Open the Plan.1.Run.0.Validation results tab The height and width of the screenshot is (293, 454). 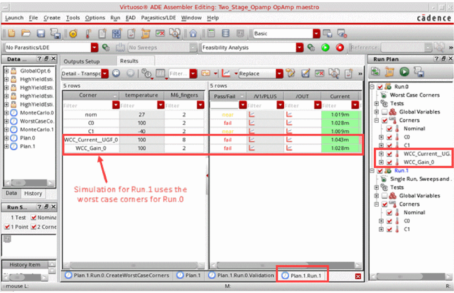[x=242, y=276]
